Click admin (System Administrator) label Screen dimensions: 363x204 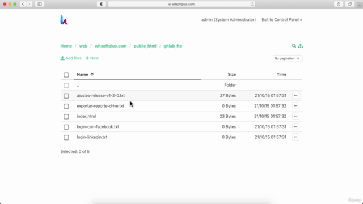coord(229,20)
